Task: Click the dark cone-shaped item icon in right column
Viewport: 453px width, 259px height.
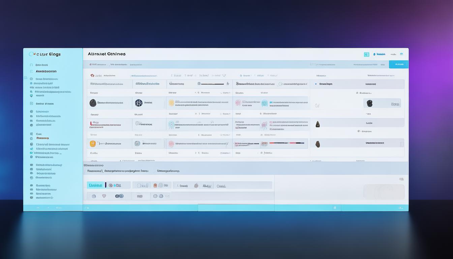Action: (x=317, y=124)
